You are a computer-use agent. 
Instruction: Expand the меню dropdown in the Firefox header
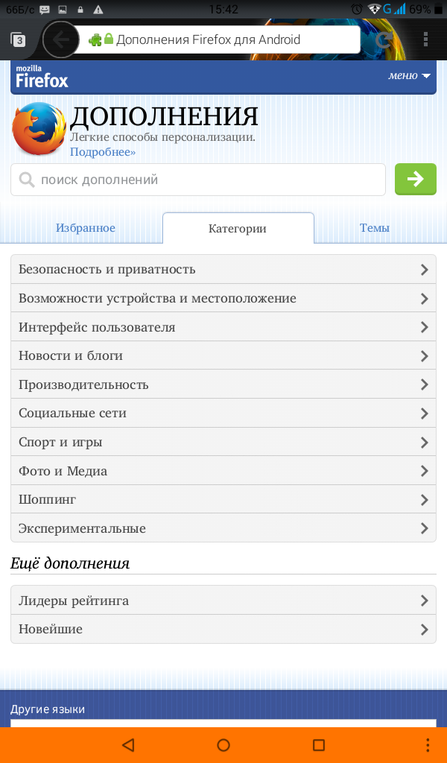pos(409,75)
